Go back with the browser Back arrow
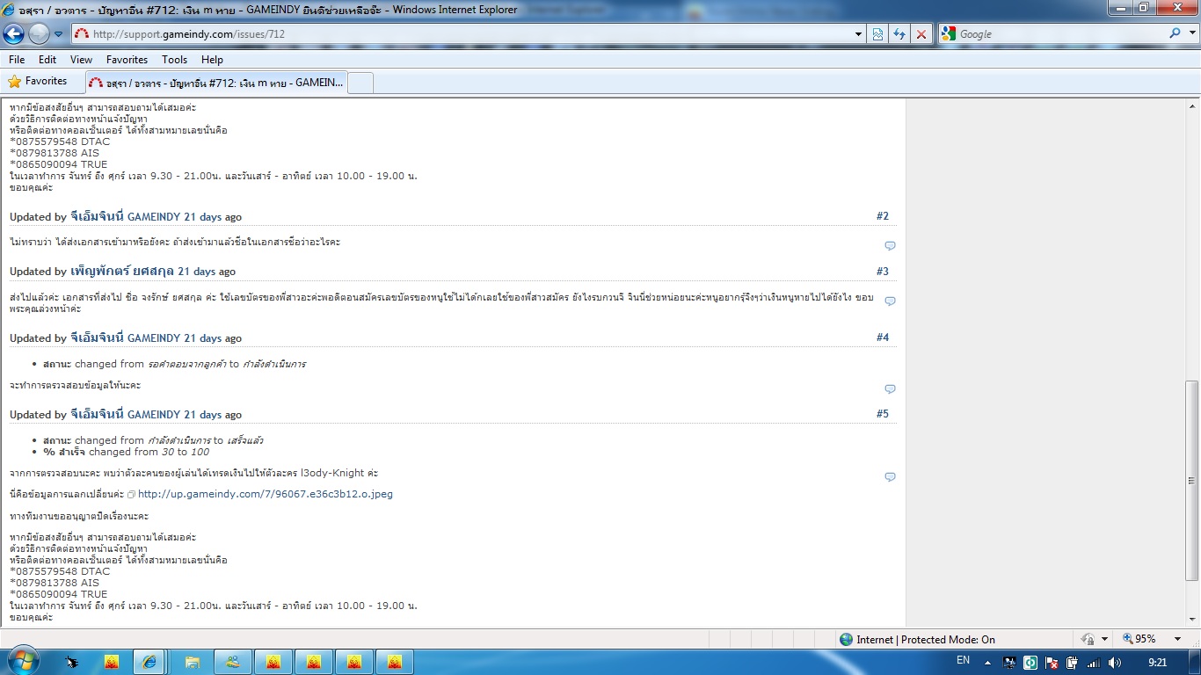The height and width of the screenshot is (675, 1201). coord(14,34)
